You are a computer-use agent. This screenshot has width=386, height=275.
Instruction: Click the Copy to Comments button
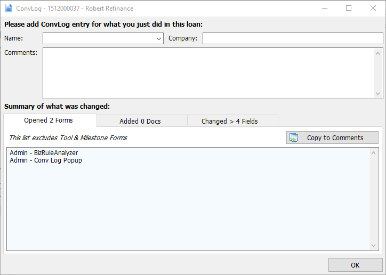tap(332, 137)
